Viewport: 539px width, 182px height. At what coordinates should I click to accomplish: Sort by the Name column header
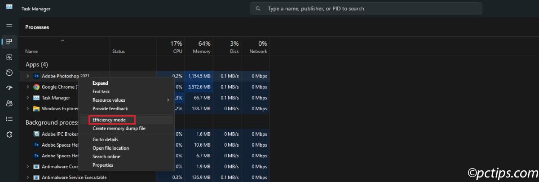pyautogui.click(x=31, y=52)
